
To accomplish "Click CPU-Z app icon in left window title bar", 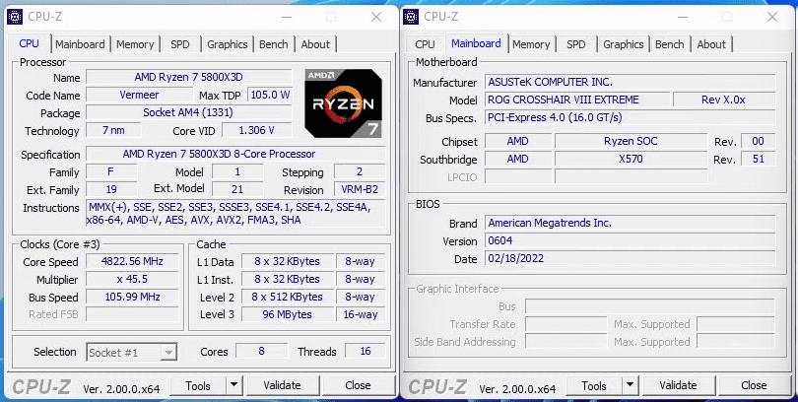I will 15,17.
